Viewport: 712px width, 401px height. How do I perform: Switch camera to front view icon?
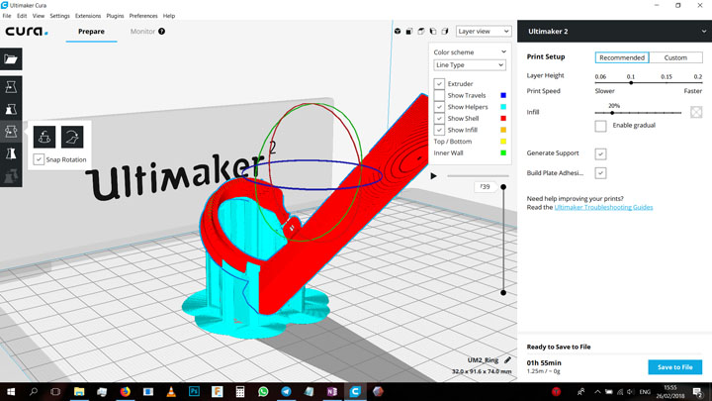[409, 32]
